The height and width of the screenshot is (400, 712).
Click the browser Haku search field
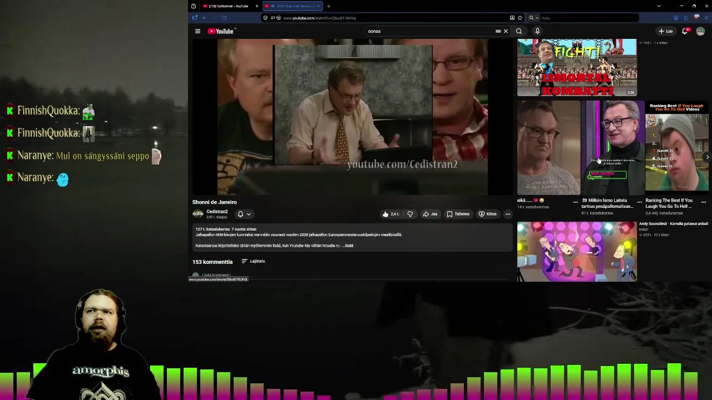[589, 18]
